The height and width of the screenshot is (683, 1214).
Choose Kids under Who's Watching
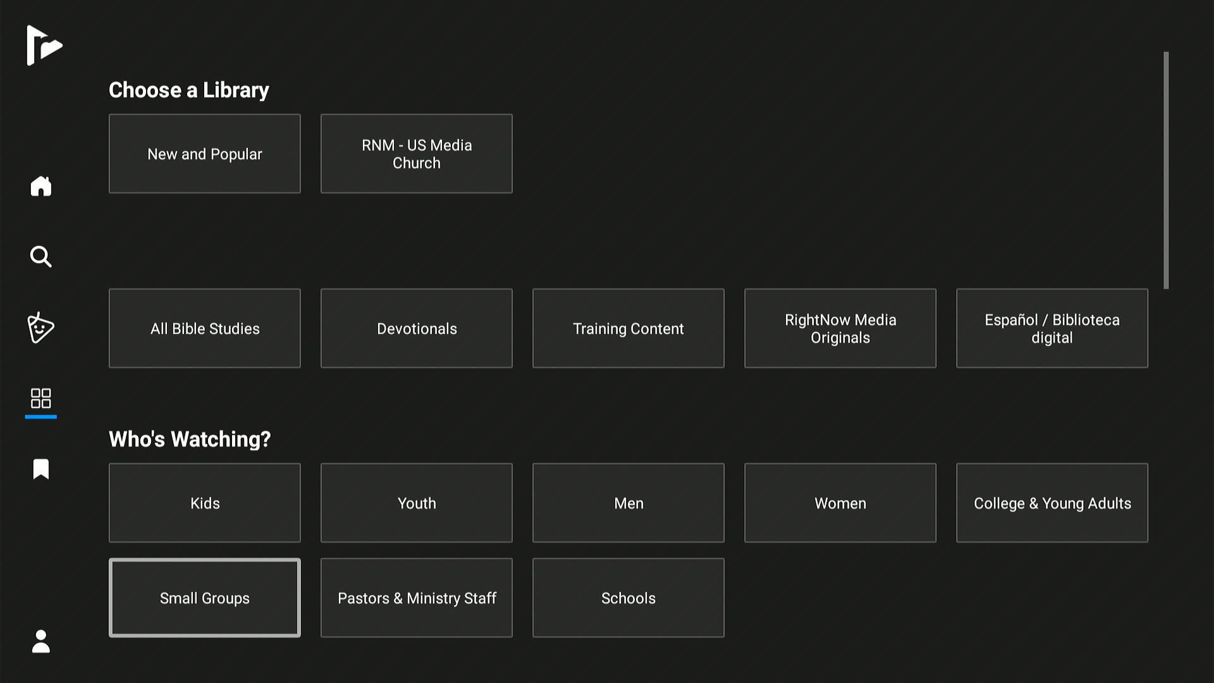204,503
